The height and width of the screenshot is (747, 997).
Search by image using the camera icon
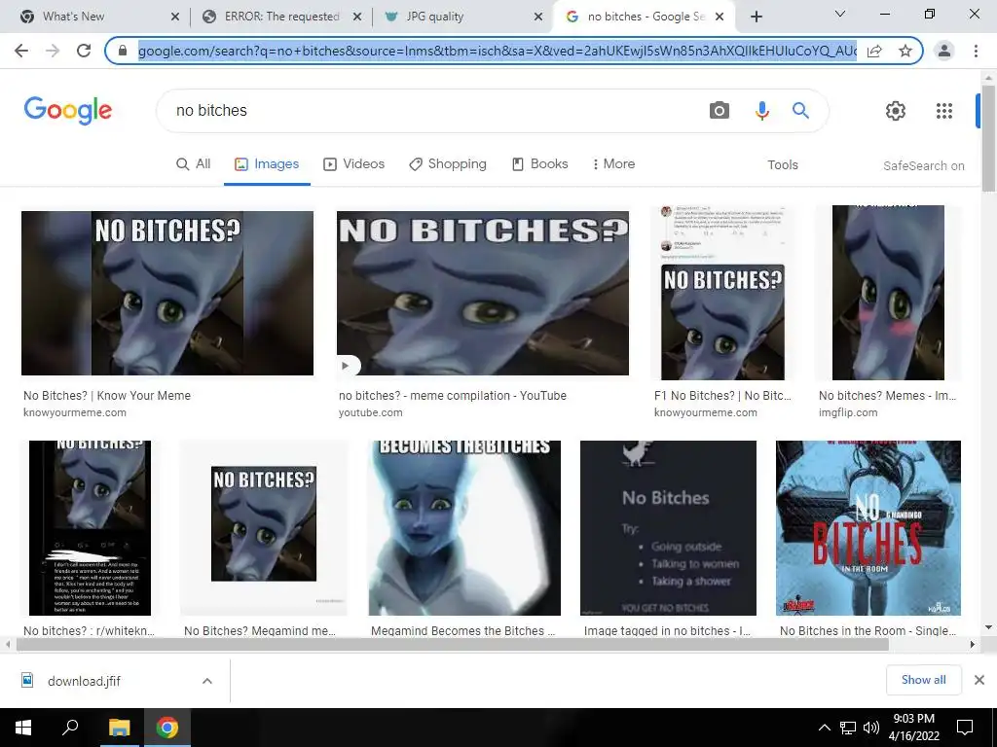720,111
